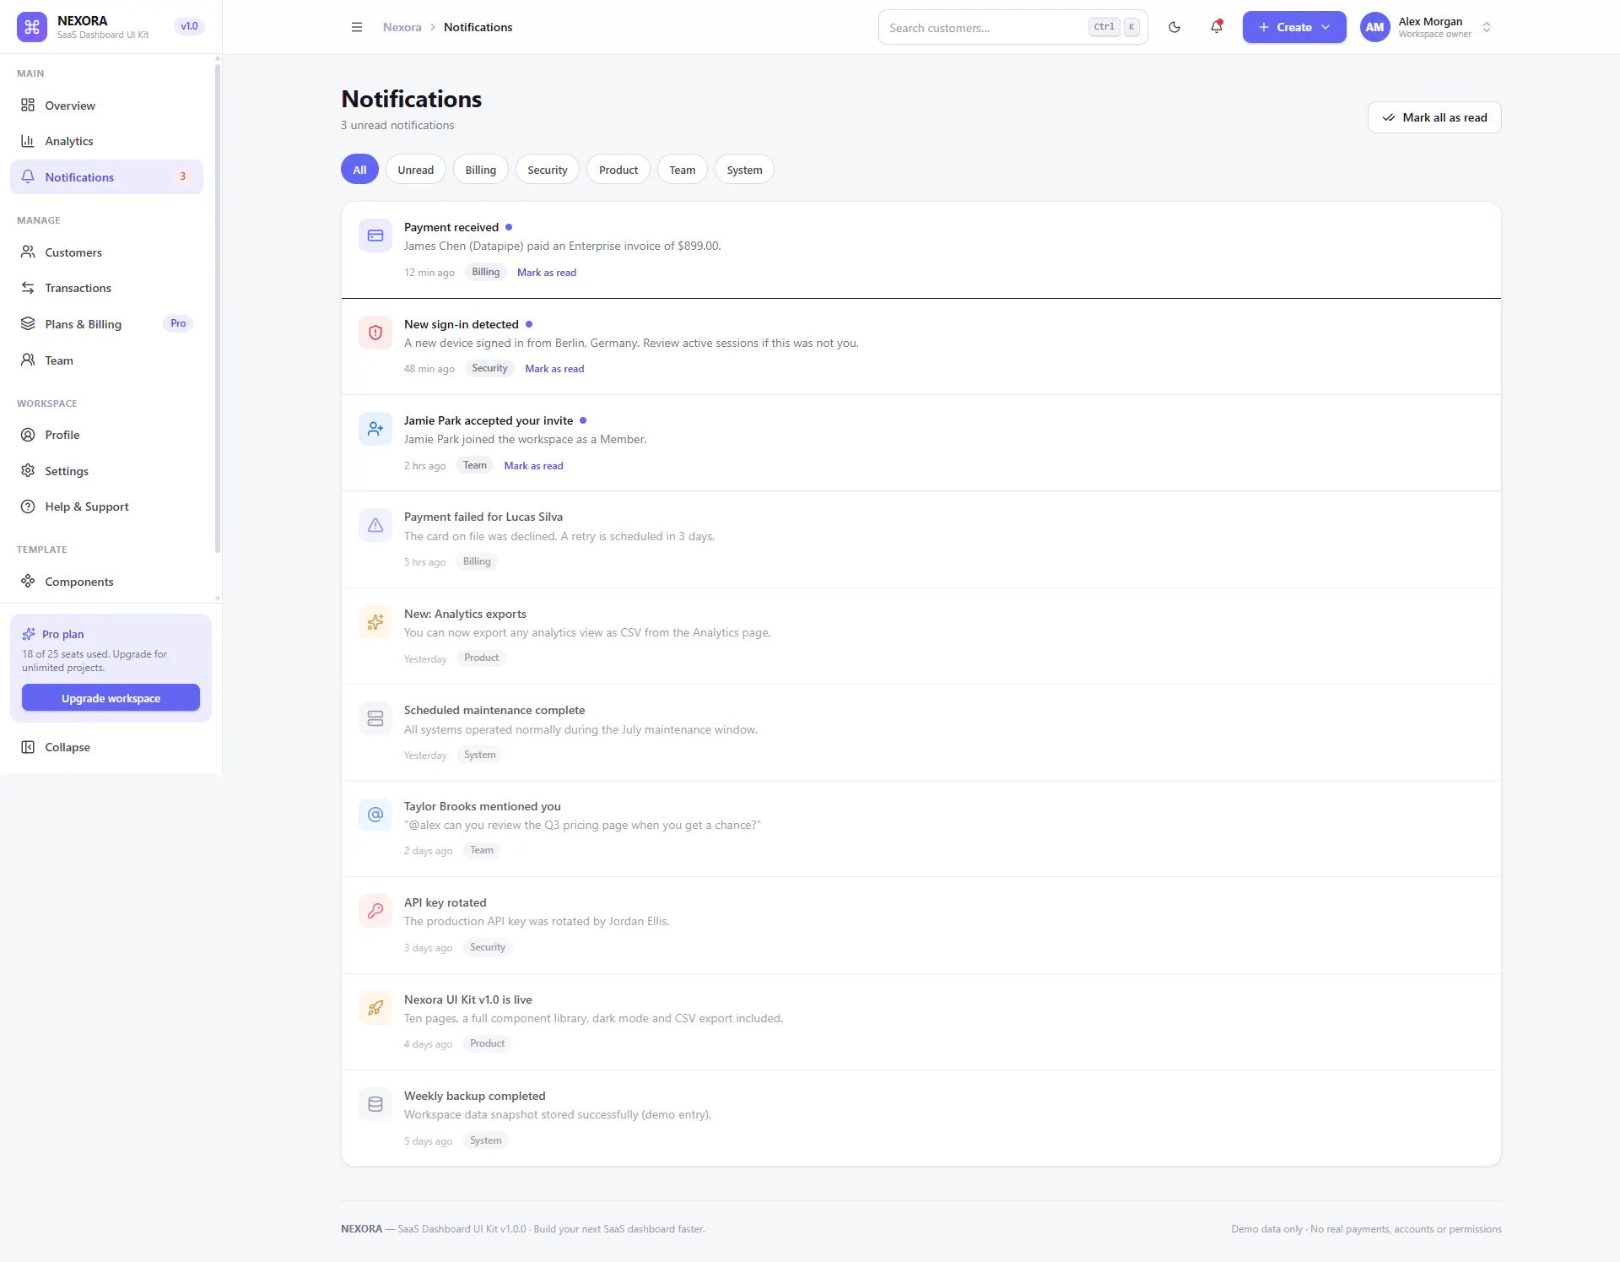This screenshot has height=1262, width=1620.
Task: Mark New sign-in detected as read
Action: click(554, 369)
